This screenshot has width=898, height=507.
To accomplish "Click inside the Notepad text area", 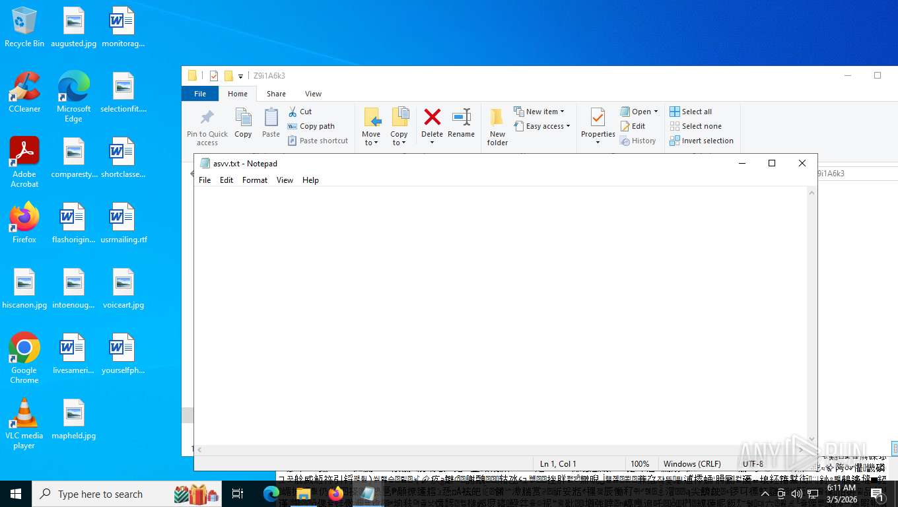I will pos(502,316).
